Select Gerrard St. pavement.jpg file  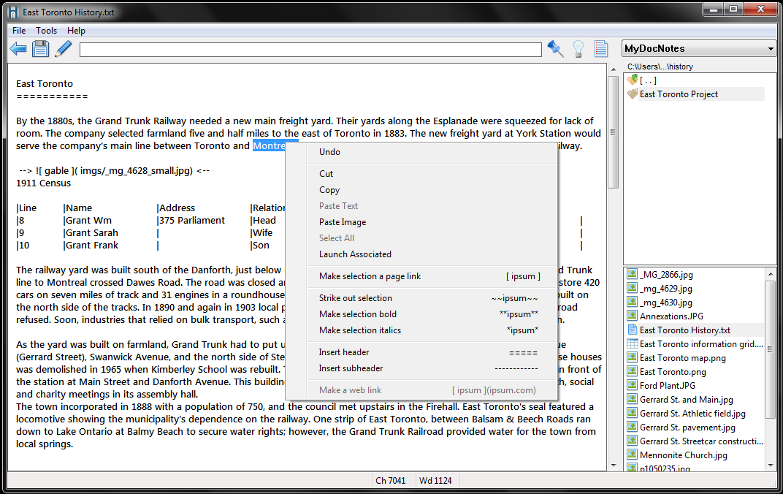pos(687,427)
